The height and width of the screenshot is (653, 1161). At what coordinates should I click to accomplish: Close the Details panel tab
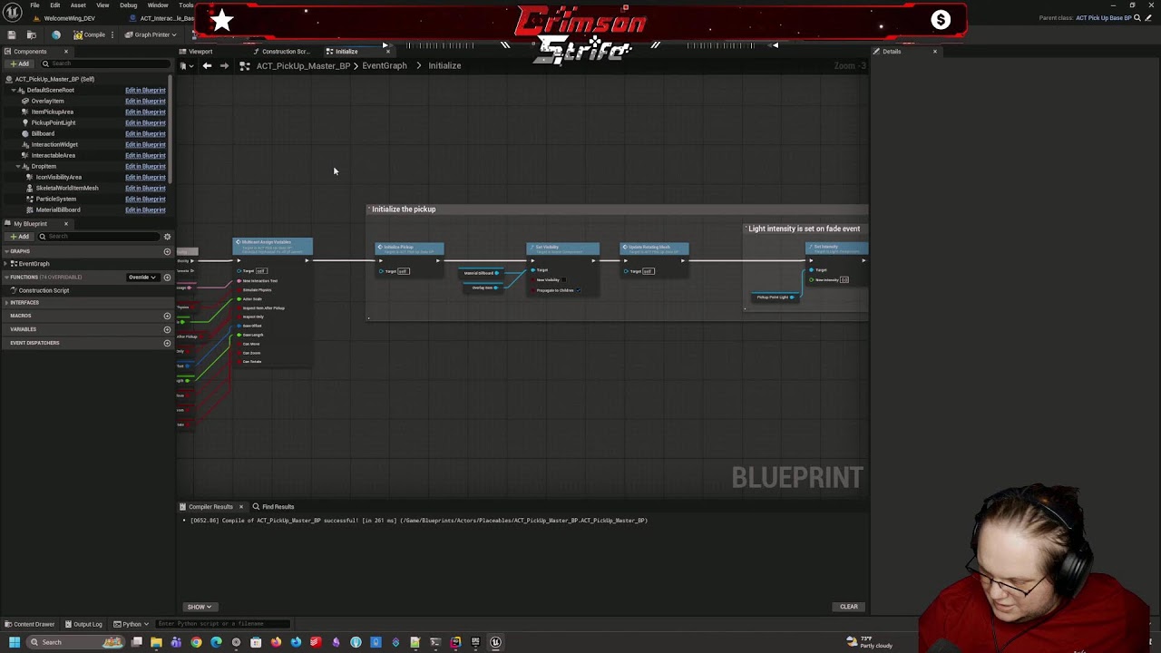934,51
